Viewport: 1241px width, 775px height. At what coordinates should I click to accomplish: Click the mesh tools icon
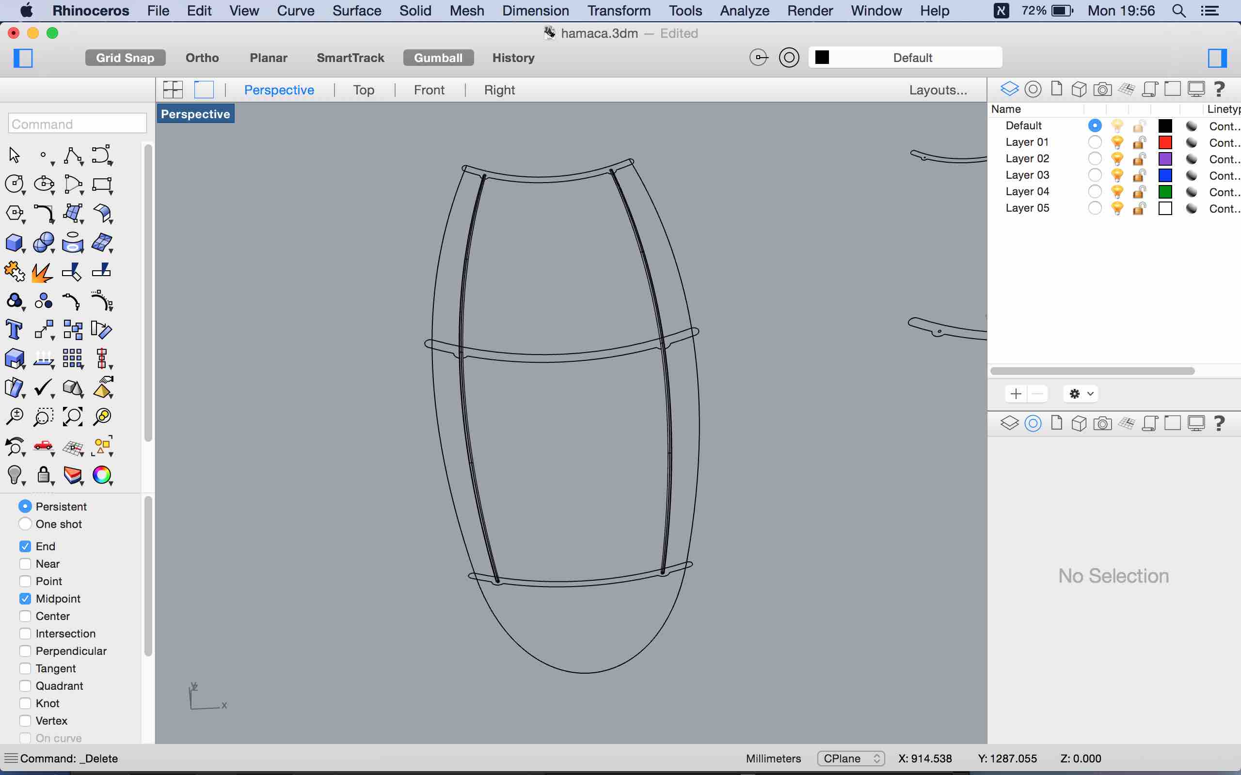(x=101, y=243)
